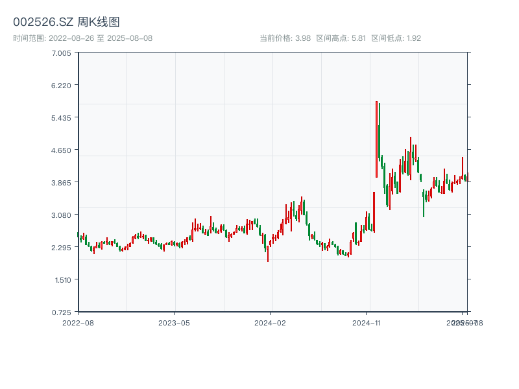Click the last candlestick at the chart's right edge
Viewport: 519px width, 389px height.
pos(468,177)
